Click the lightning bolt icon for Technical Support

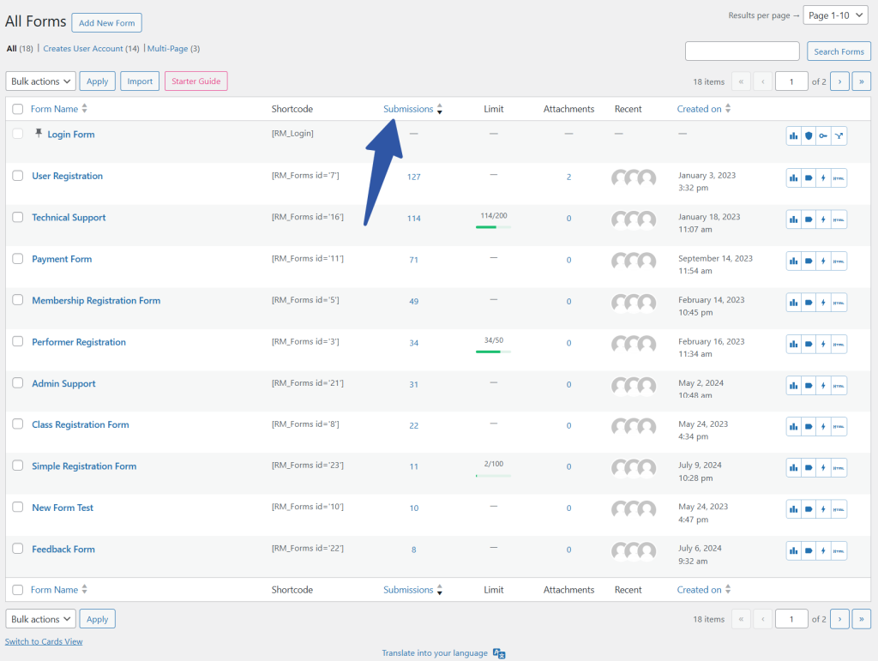coord(823,219)
